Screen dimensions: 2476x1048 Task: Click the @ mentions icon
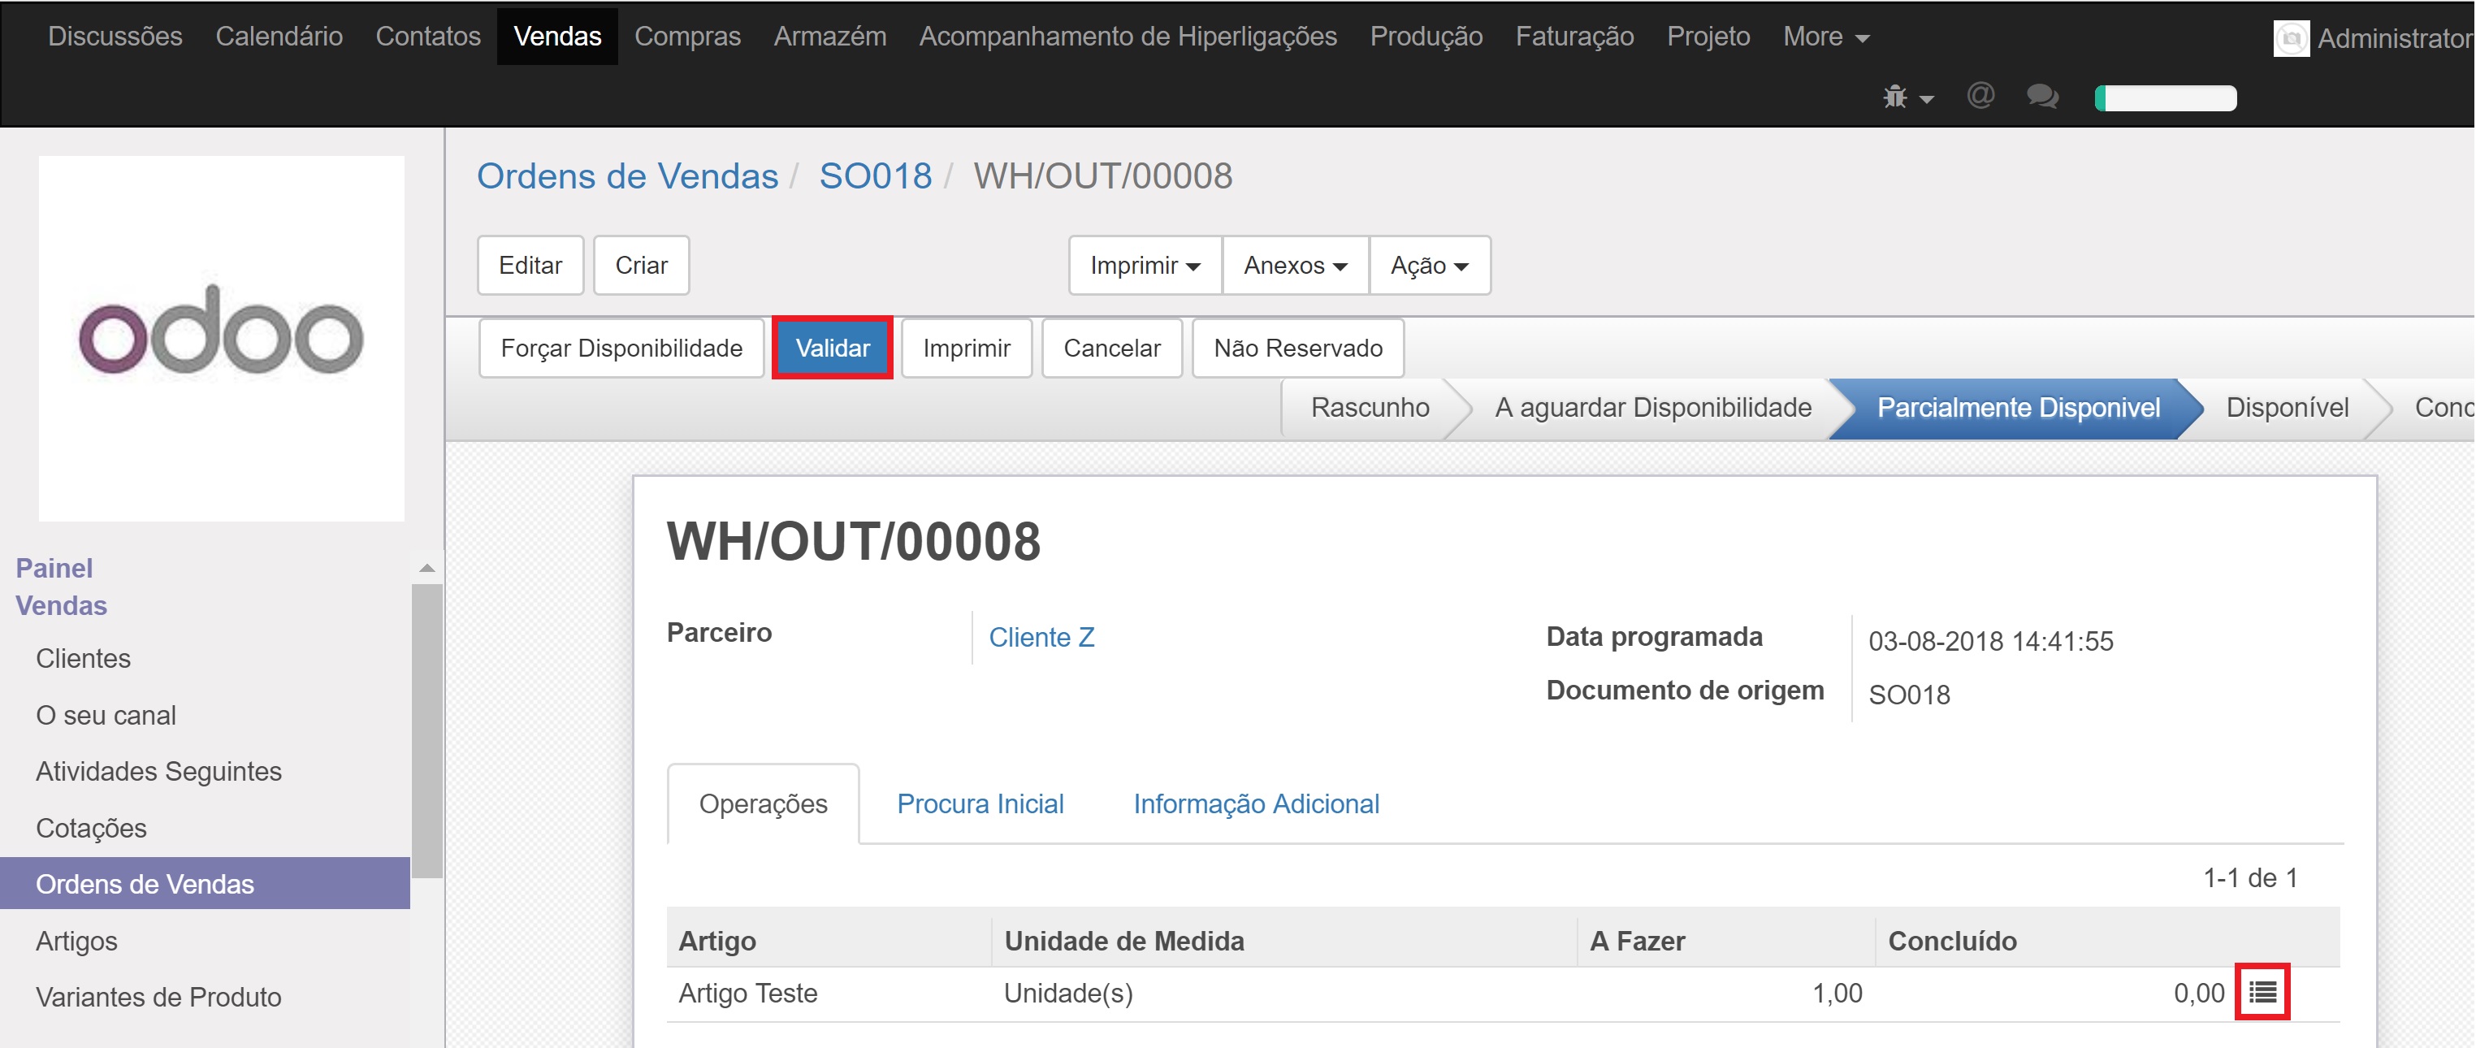(1980, 95)
